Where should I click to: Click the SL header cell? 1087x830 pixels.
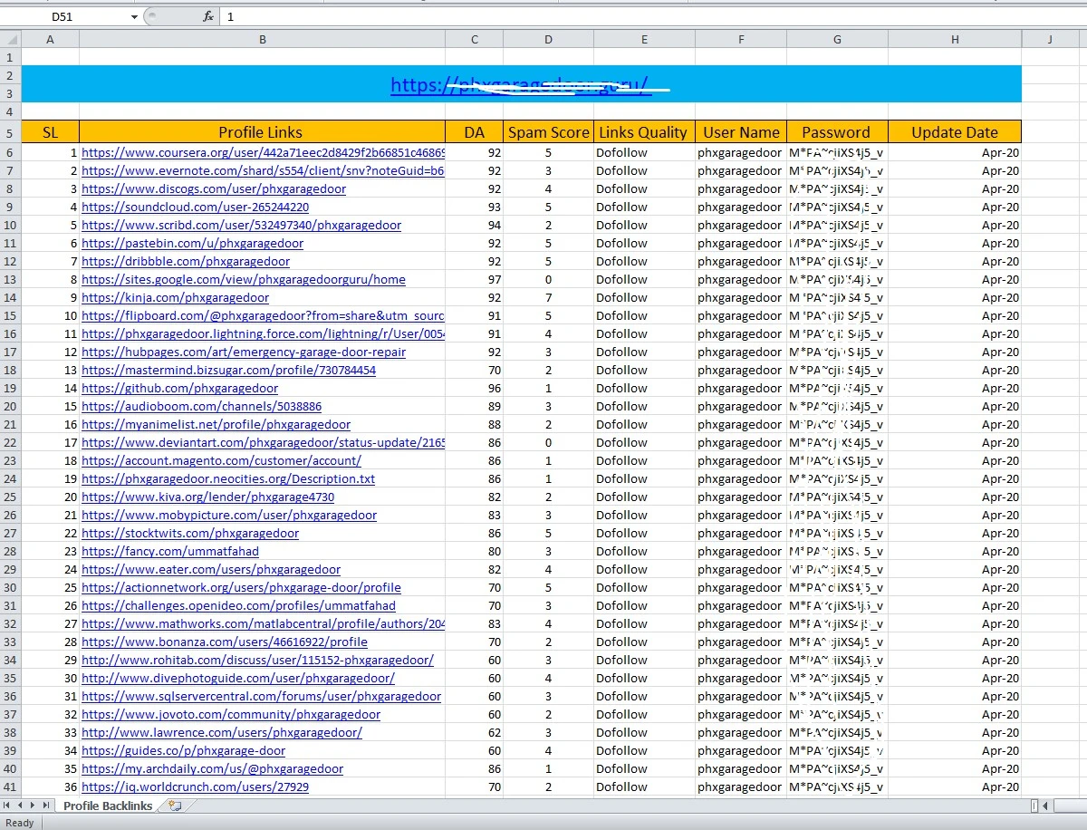pyautogui.click(x=50, y=132)
